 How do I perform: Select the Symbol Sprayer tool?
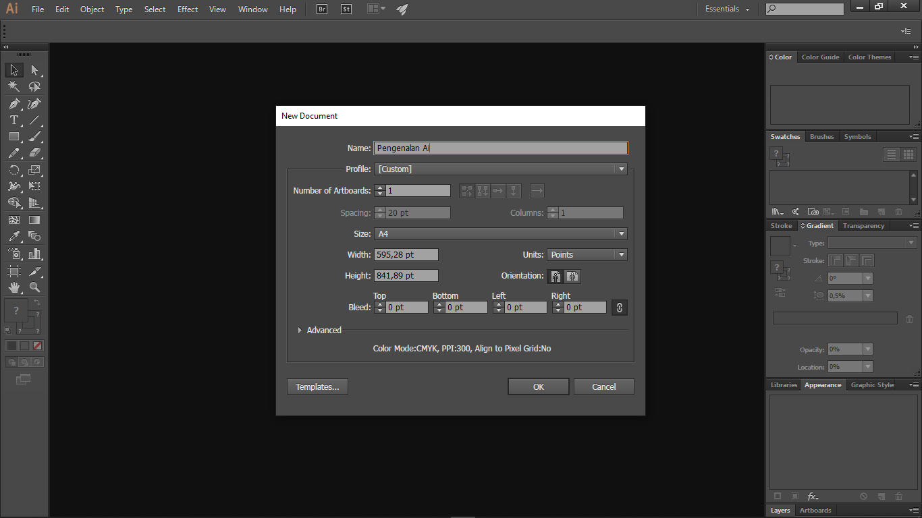13,254
